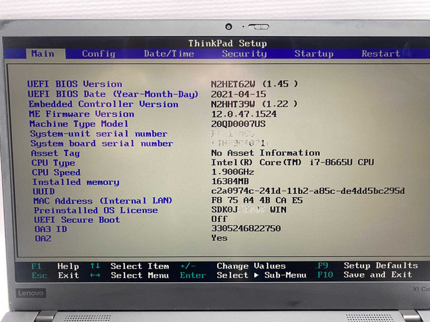Click the Esc key hint
The width and height of the screenshot is (430, 322).
(x=39, y=275)
